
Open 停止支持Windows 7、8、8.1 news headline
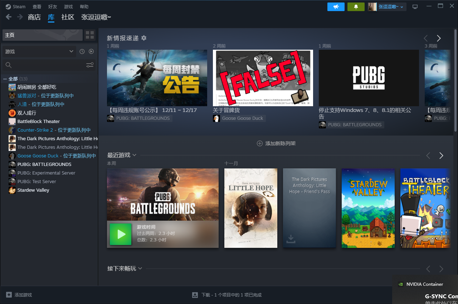tap(365, 113)
